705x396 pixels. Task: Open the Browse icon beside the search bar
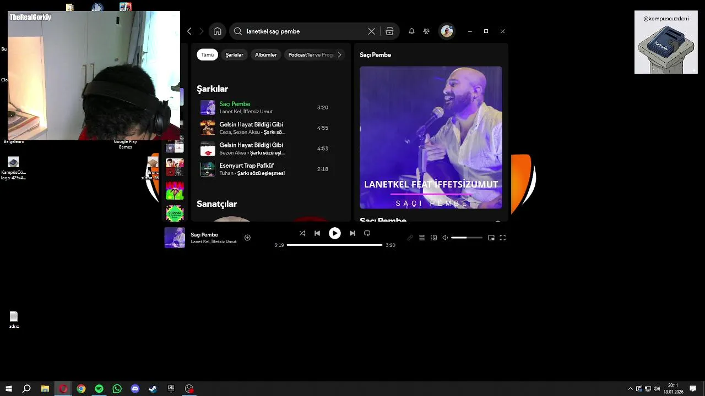389,31
